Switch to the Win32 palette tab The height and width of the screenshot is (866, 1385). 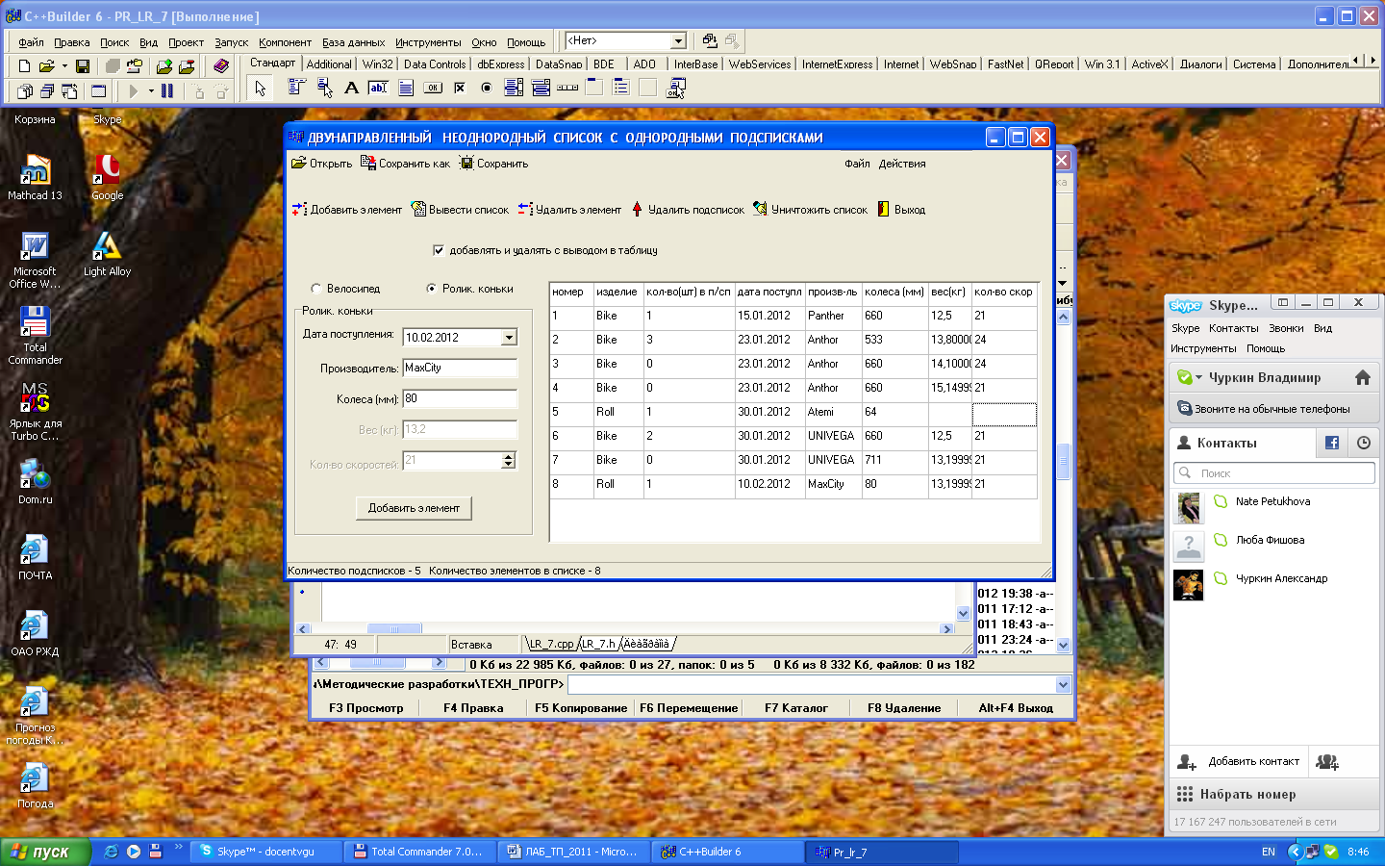(377, 64)
